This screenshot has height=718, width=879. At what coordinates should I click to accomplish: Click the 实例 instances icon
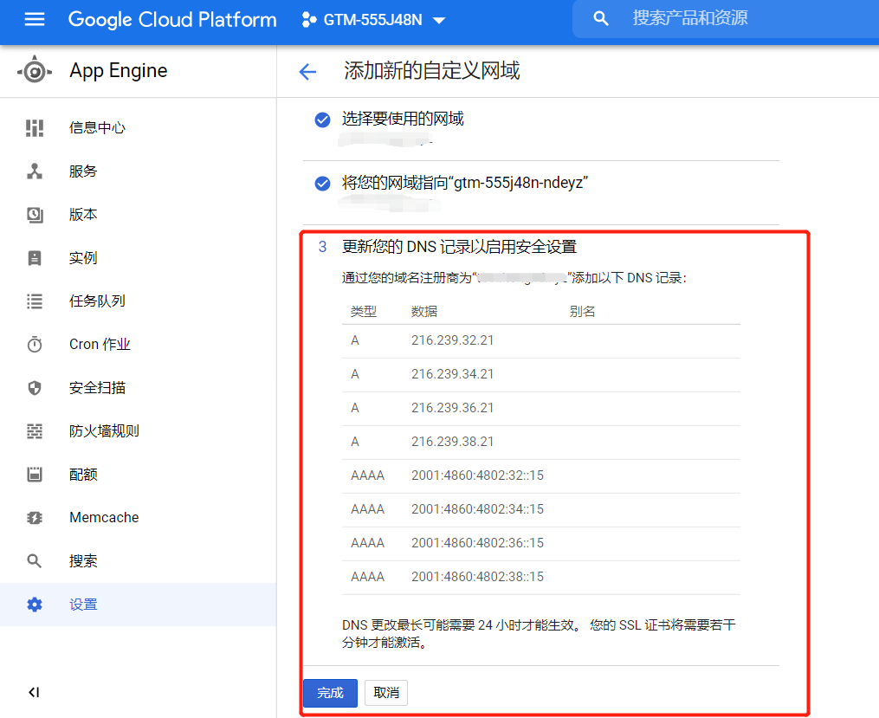34,258
